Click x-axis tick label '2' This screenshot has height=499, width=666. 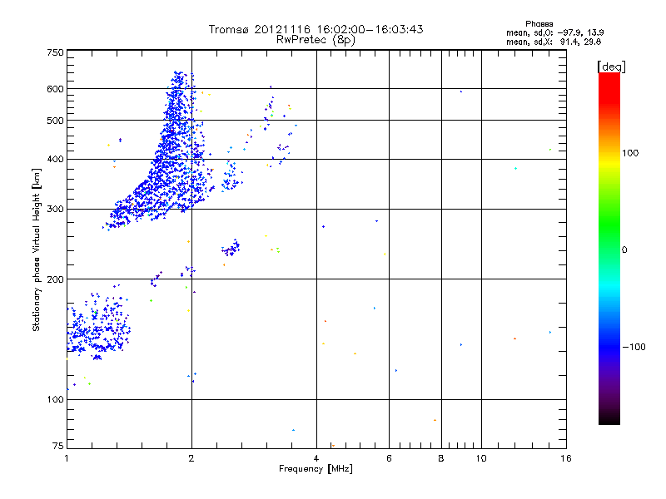191,458
